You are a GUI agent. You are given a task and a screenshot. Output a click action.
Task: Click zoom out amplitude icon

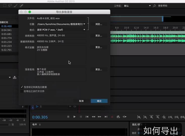click(145, 117)
